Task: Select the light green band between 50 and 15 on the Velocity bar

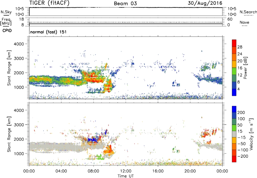Action: tap(234, 128)
